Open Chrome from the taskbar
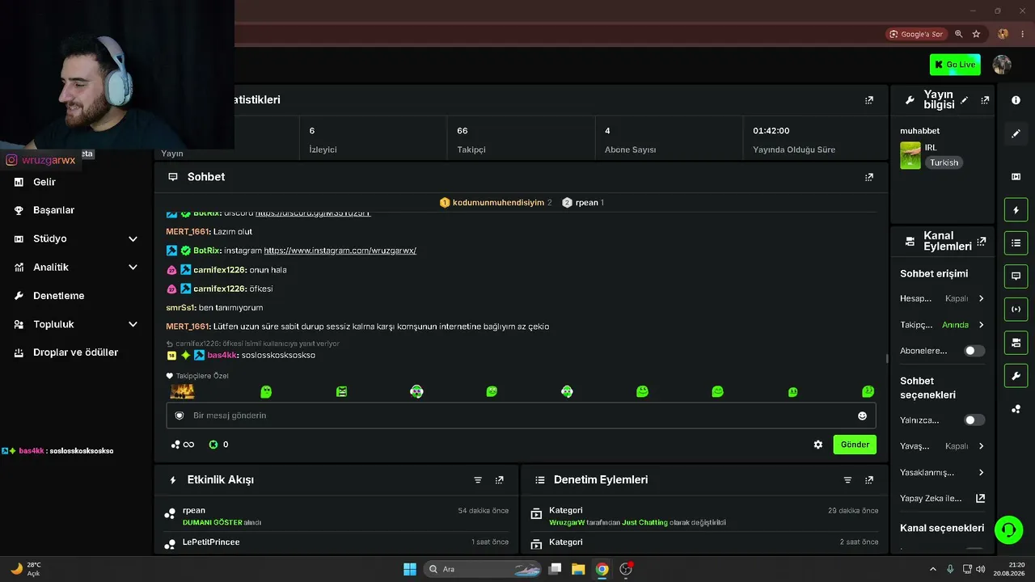This screenshot has width=1035, height=582. tap(602, 569)
